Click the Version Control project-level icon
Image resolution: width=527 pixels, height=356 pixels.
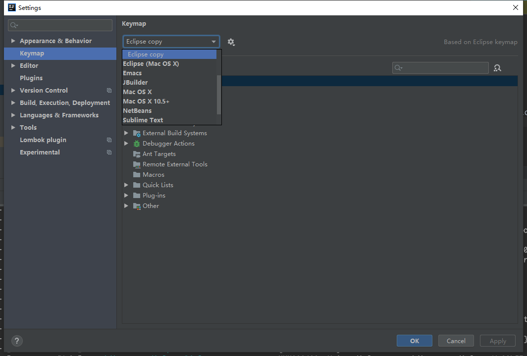tap(109, 90)
